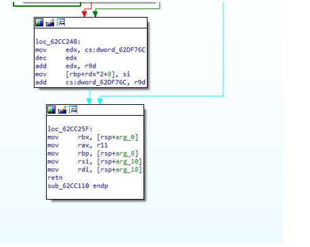The width and height of the screenshot is (310, 247).
Task: Click arg_18 operand in mov rdi line
Action: [x=127, y=170]
